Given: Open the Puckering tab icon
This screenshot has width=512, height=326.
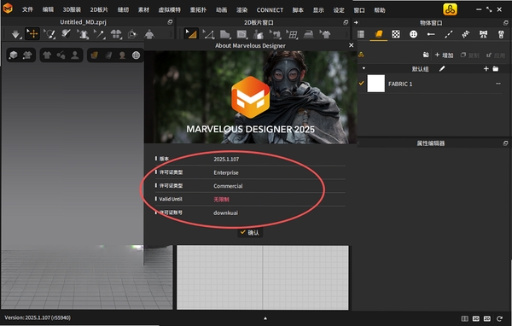Looking at the screenshot, I should point(466,34).
